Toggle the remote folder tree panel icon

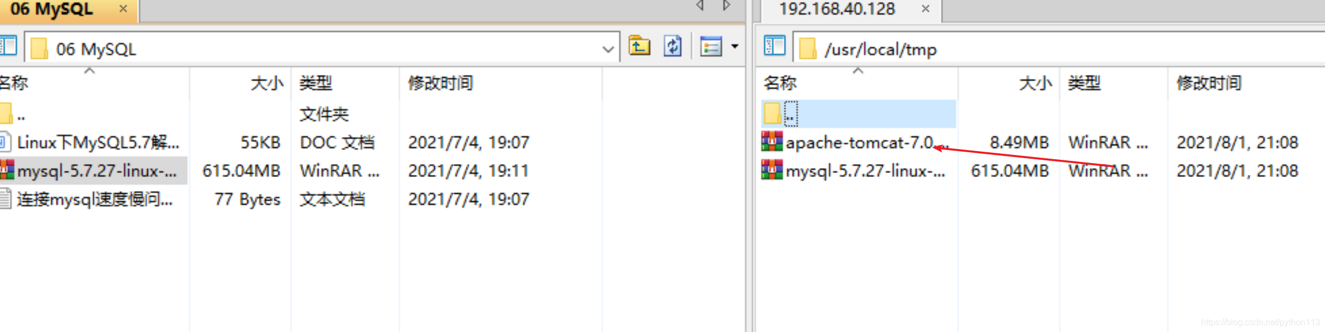pyautogui.click(x=775, y=46)
